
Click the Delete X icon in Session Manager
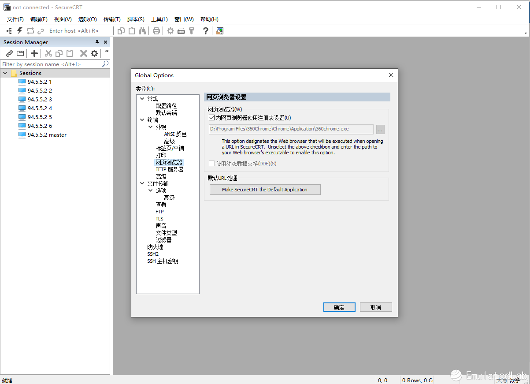tap(84, 53)
